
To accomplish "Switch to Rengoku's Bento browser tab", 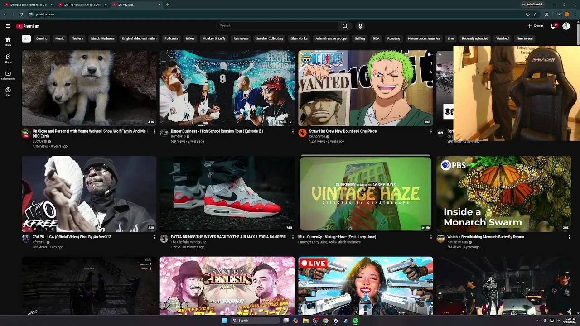I will tap(28, 5).
